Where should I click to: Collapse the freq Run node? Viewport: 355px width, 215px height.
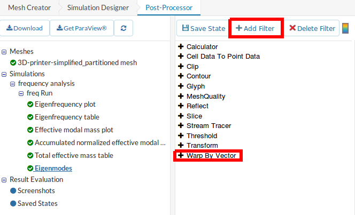click(21, 93)
